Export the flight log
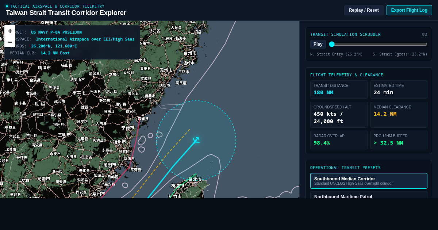438x230 pixels. (409, 10)
